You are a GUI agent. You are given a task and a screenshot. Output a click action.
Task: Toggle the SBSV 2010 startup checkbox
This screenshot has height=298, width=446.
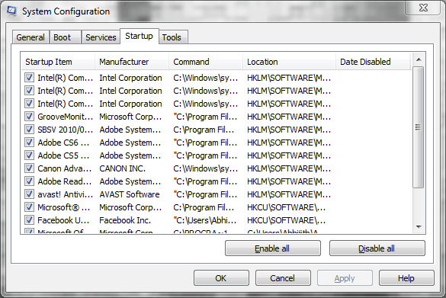29,130
